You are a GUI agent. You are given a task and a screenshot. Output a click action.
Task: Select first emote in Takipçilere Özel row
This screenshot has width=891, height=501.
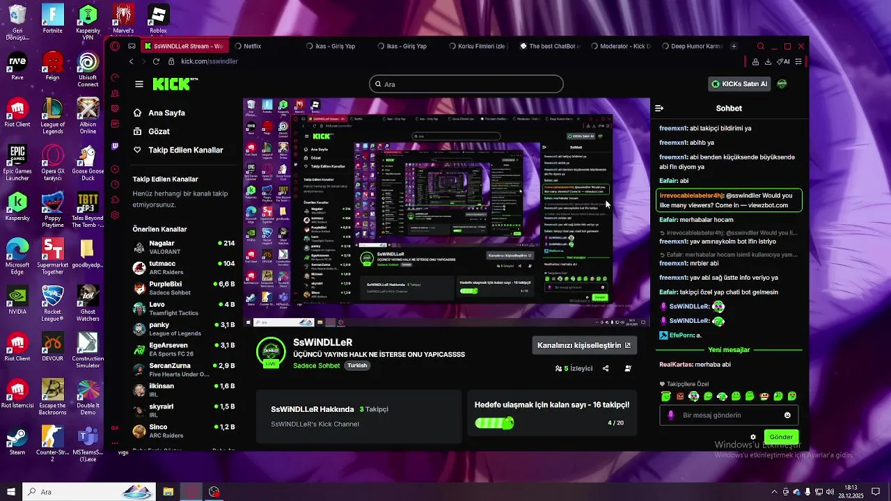666,397
